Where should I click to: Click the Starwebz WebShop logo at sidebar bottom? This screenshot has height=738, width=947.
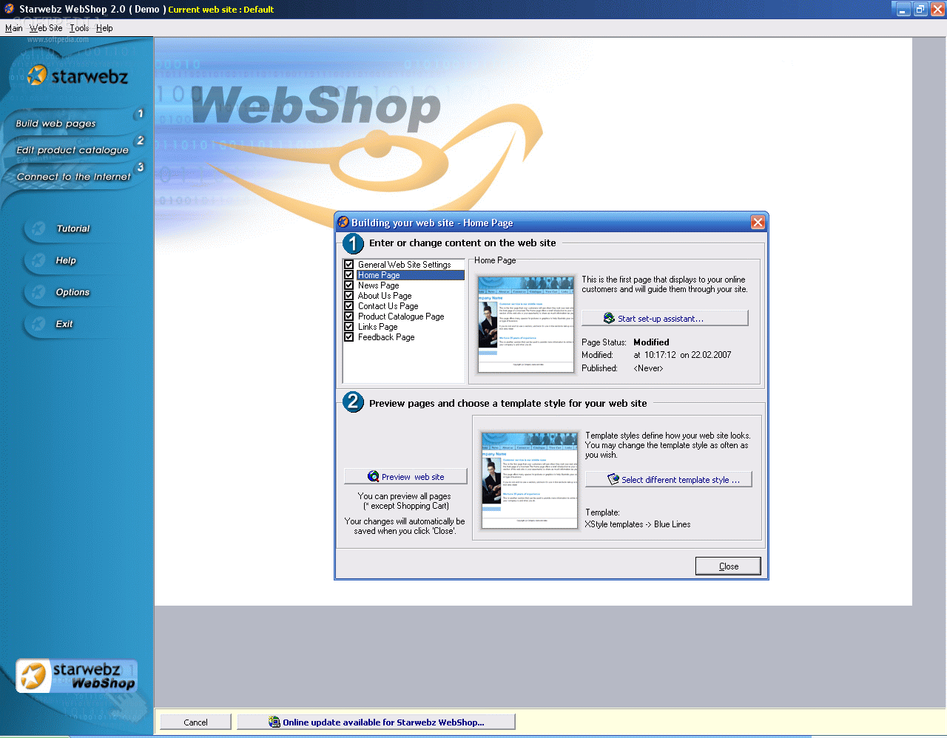[x=77, y=676]
